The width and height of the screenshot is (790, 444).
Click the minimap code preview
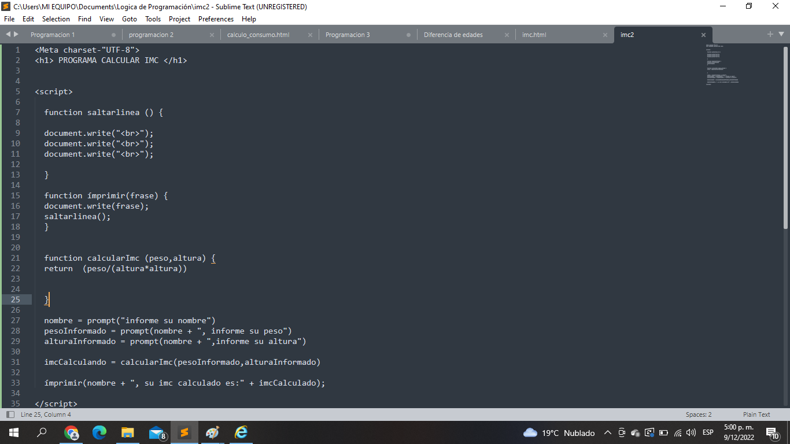pos(722,64)
